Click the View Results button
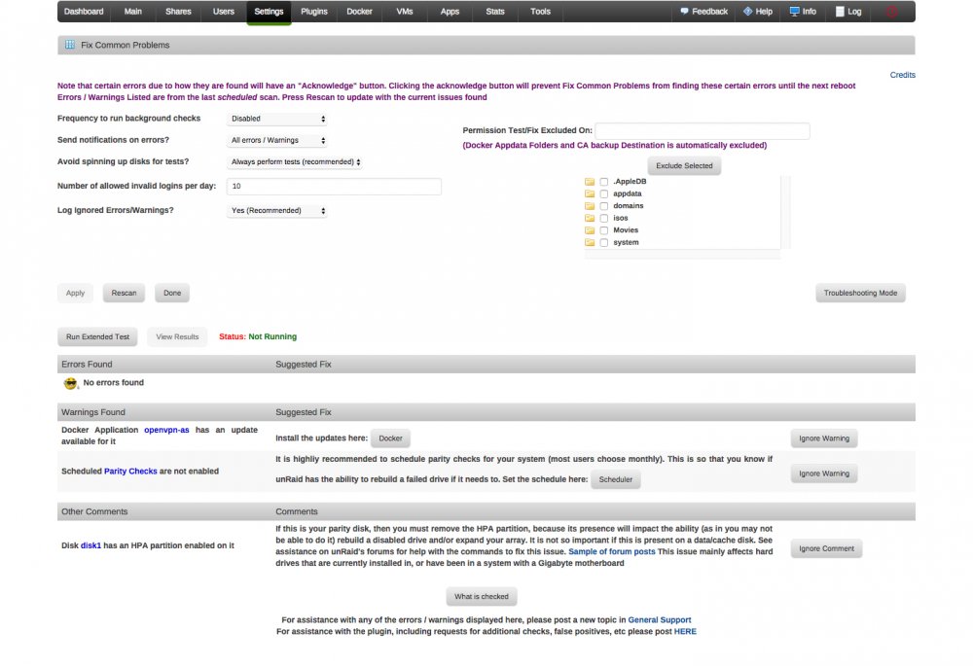 point(177,336)
